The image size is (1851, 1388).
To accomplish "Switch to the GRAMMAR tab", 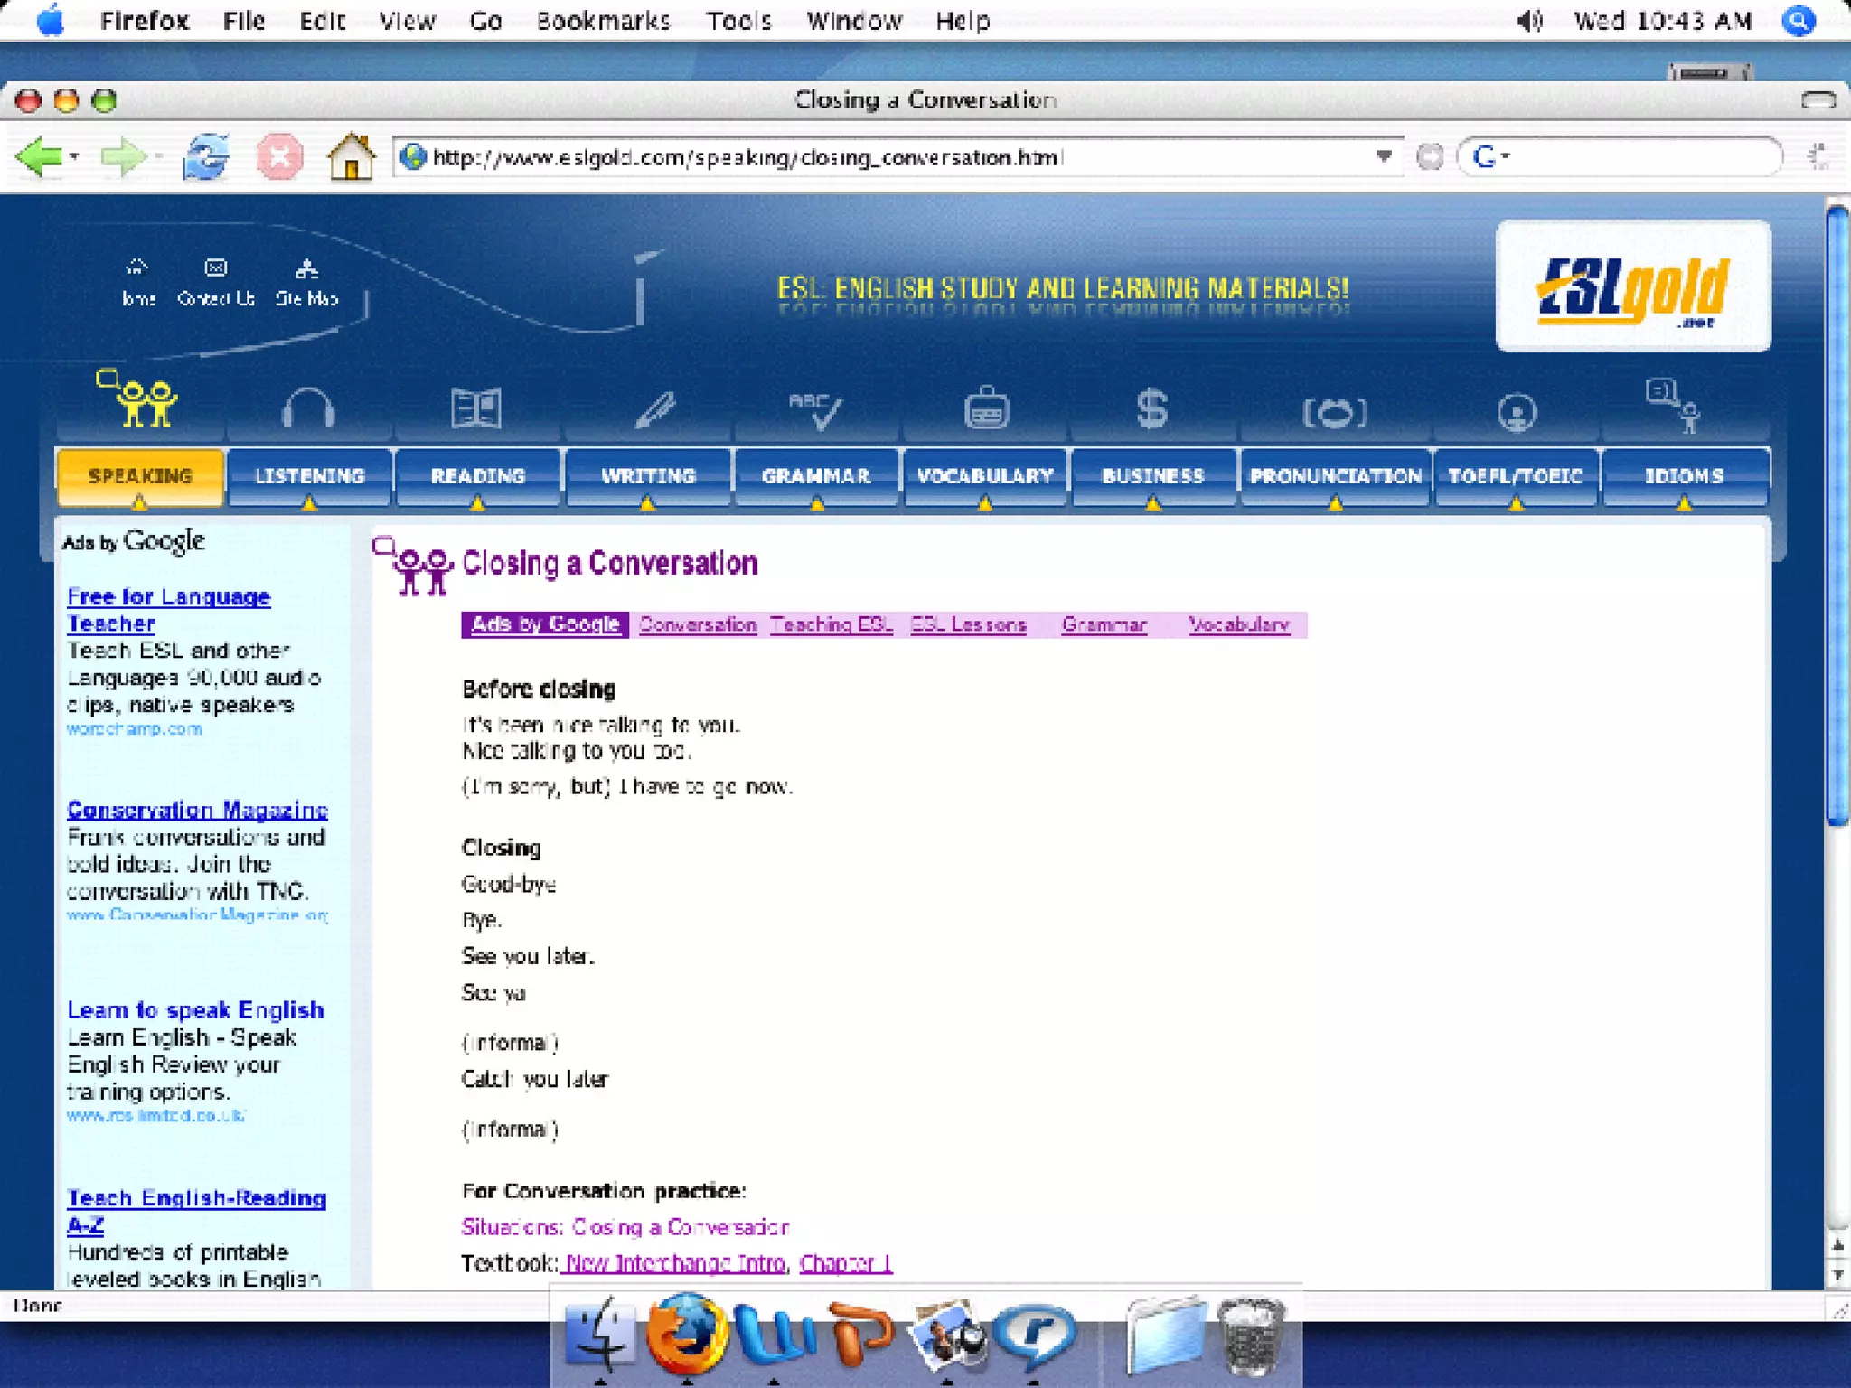I will (816, 476).
